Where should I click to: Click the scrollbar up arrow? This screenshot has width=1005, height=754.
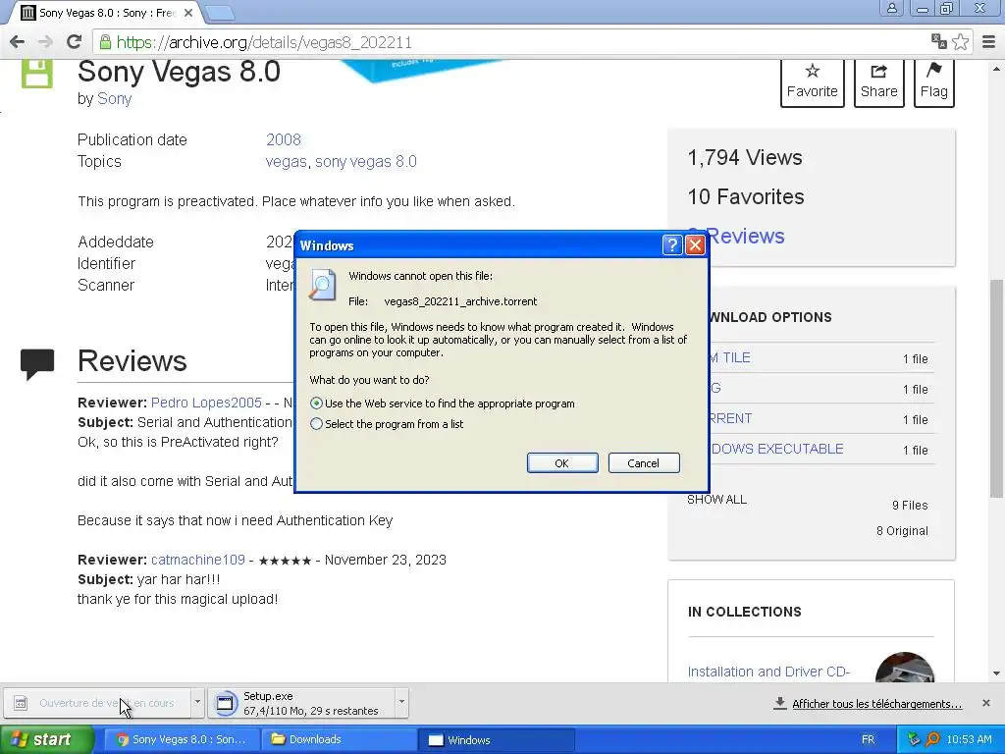point(996,68)
